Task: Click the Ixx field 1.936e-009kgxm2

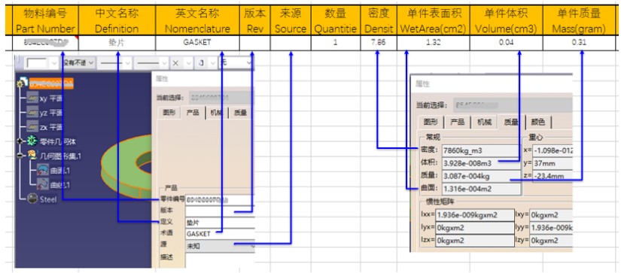Action: tap(474, 215)
